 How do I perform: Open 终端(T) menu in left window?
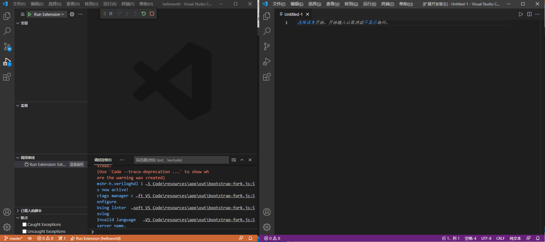coord(128,4)
